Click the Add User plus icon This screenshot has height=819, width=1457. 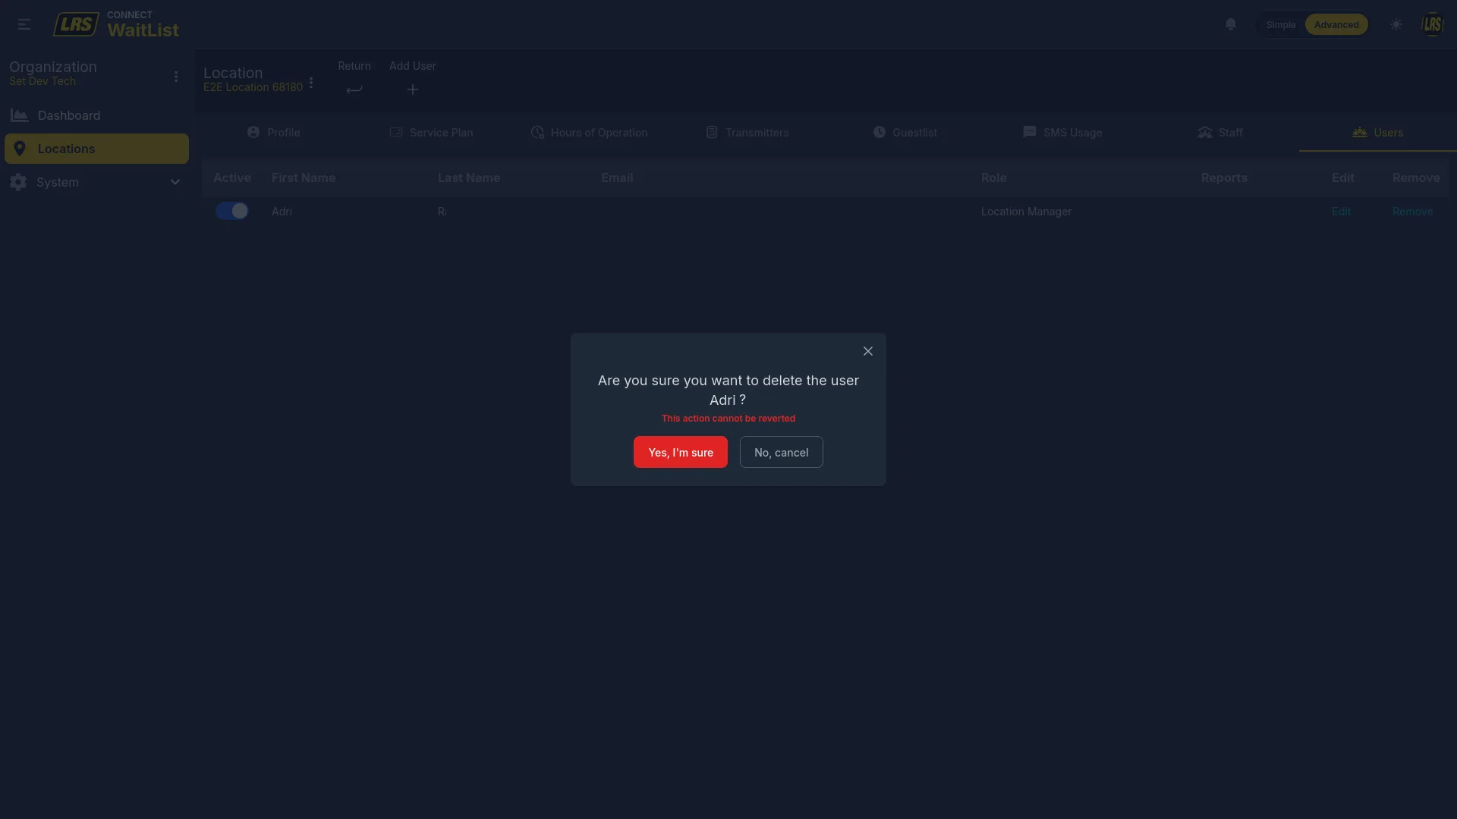(x=413, y=89)
